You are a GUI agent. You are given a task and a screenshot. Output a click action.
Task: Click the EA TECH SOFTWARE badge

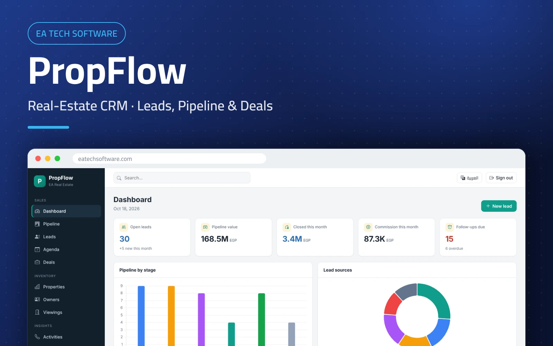(77, 34)
